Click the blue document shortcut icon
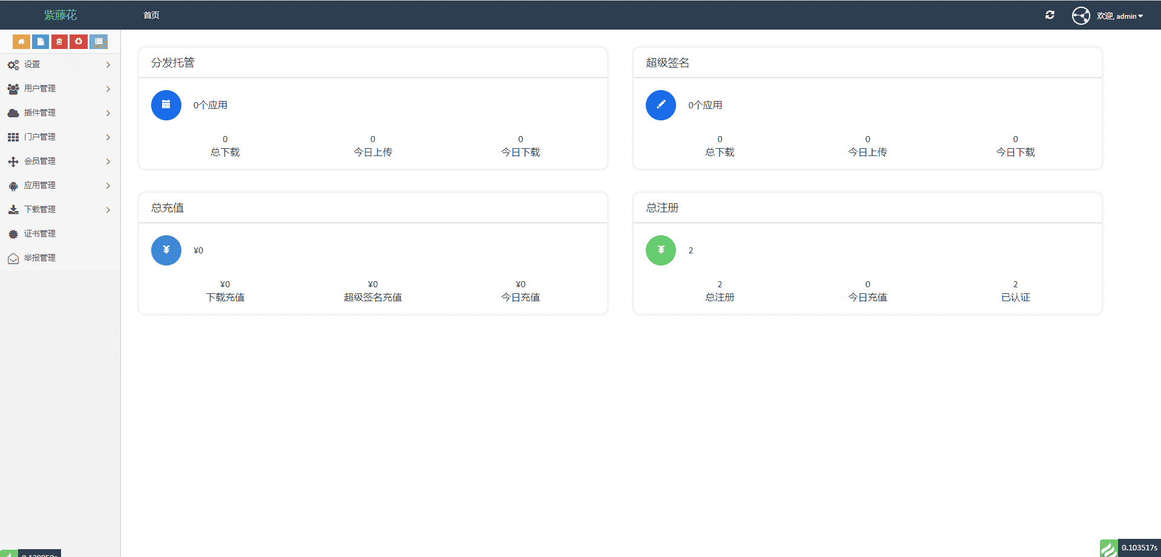The width and height of the screenshot is (1161, 557). point(41,42)
